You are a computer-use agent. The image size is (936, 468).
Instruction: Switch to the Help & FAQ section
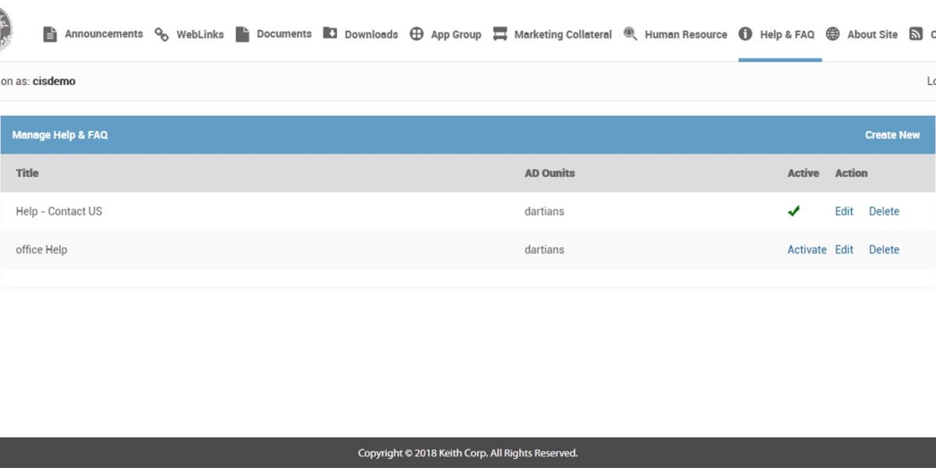(787, 34)
